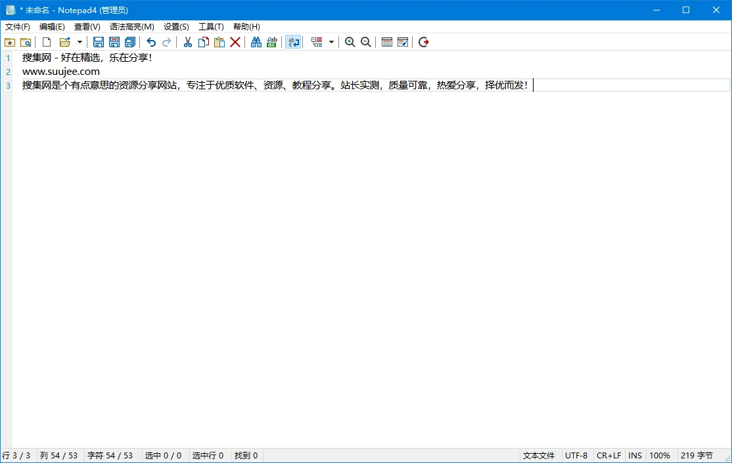Click status bar 选中行 0
Screen dimensions: 732x463
(208, 456)
